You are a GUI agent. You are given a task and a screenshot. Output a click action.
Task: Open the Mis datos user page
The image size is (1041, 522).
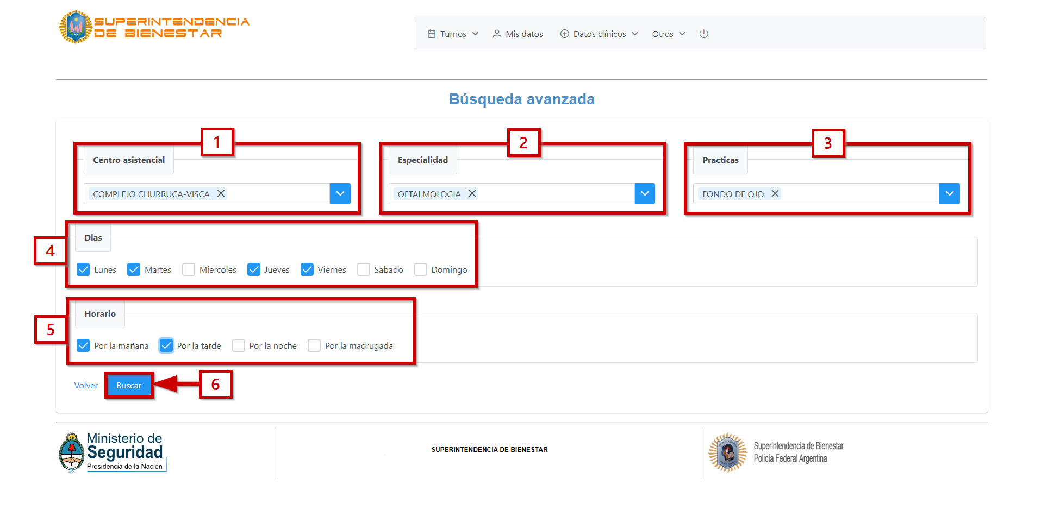[518, 34]
